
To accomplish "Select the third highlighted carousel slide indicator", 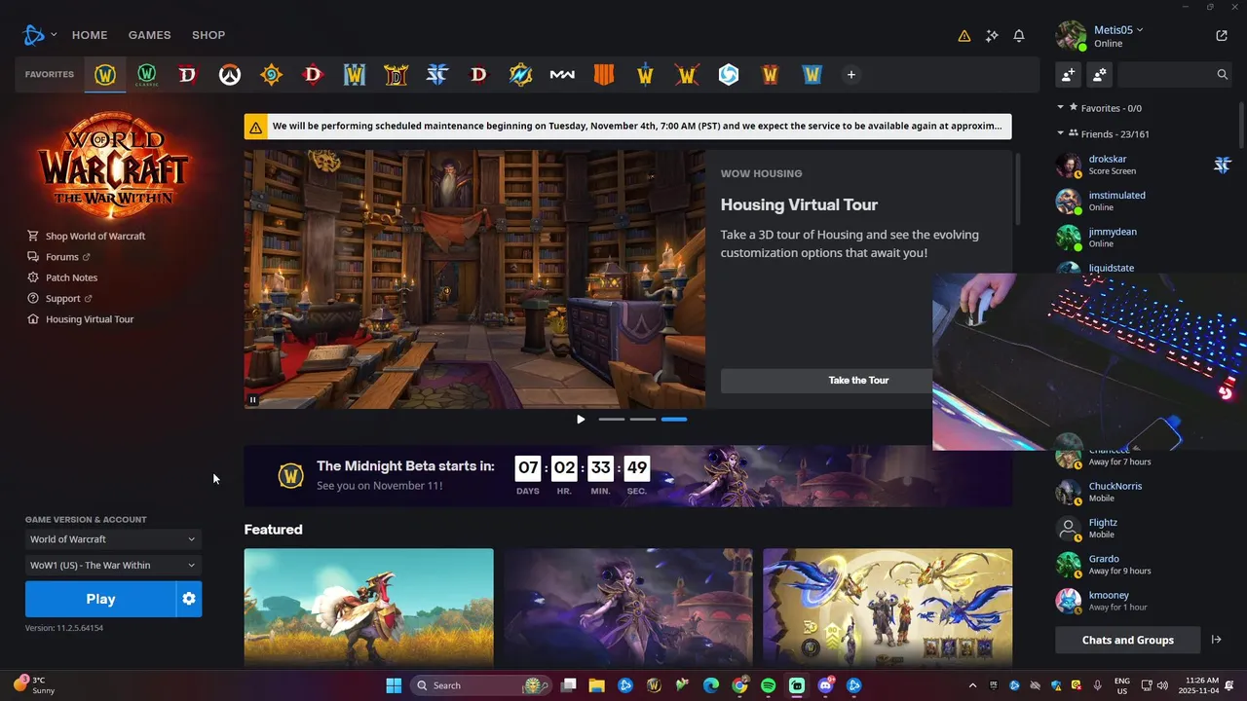I will [x=674, y=420].
